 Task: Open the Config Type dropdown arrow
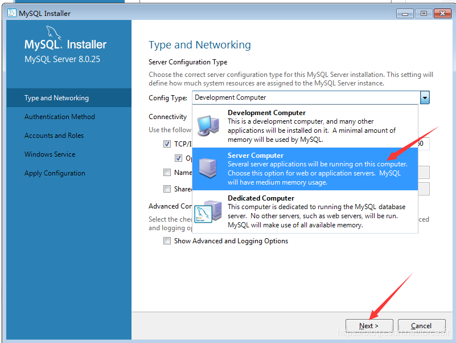pos(425,97)
